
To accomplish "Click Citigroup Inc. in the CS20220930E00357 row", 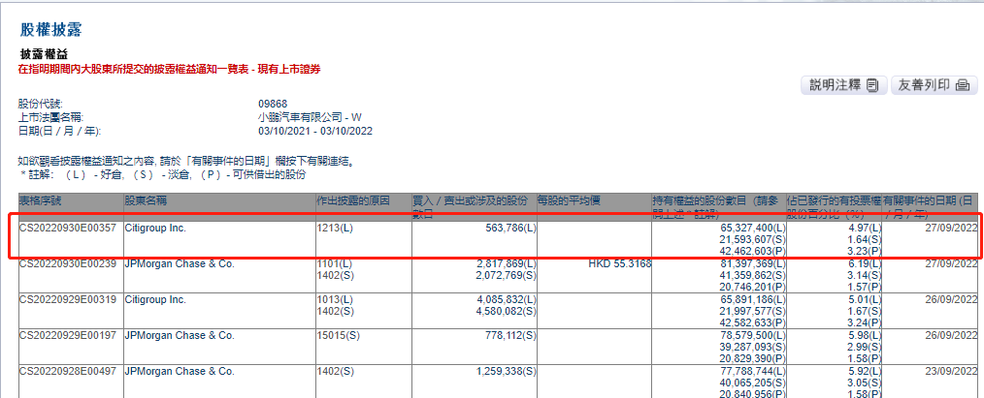I will [x=155, y=229].
